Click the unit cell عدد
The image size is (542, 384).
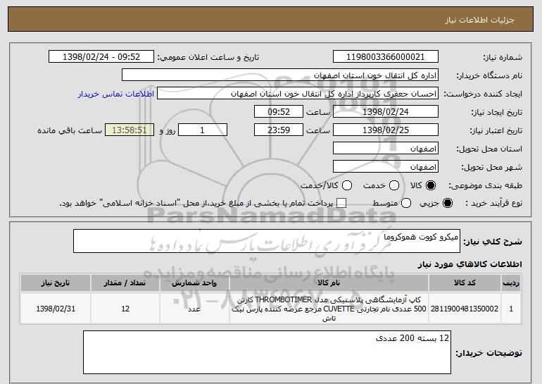[194, 309]
